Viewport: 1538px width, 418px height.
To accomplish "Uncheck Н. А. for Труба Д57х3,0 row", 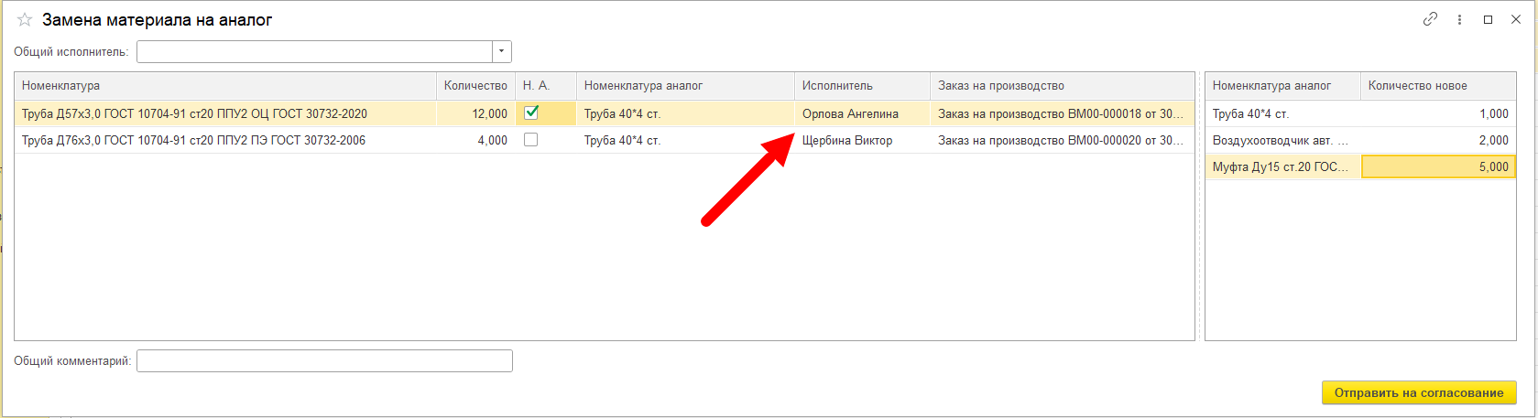I will pyautogui.click(x=530, y=113).
